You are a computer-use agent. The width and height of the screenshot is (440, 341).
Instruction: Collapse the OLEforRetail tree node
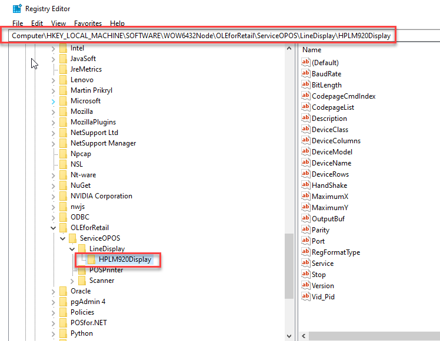tap(54, 228)
